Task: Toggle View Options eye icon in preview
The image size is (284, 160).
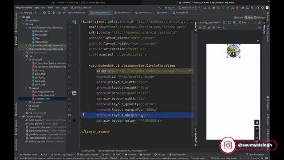Action: coord(200,28)
